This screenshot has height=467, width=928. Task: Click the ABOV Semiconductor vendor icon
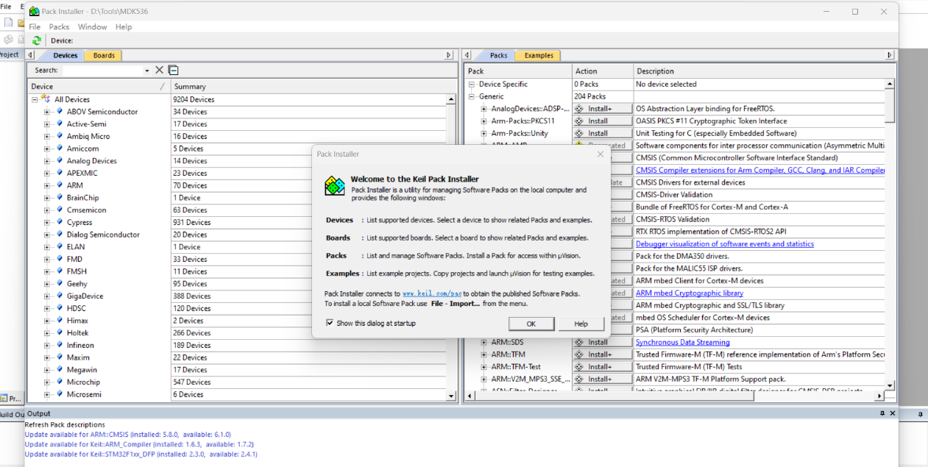(x=60, y=112)
